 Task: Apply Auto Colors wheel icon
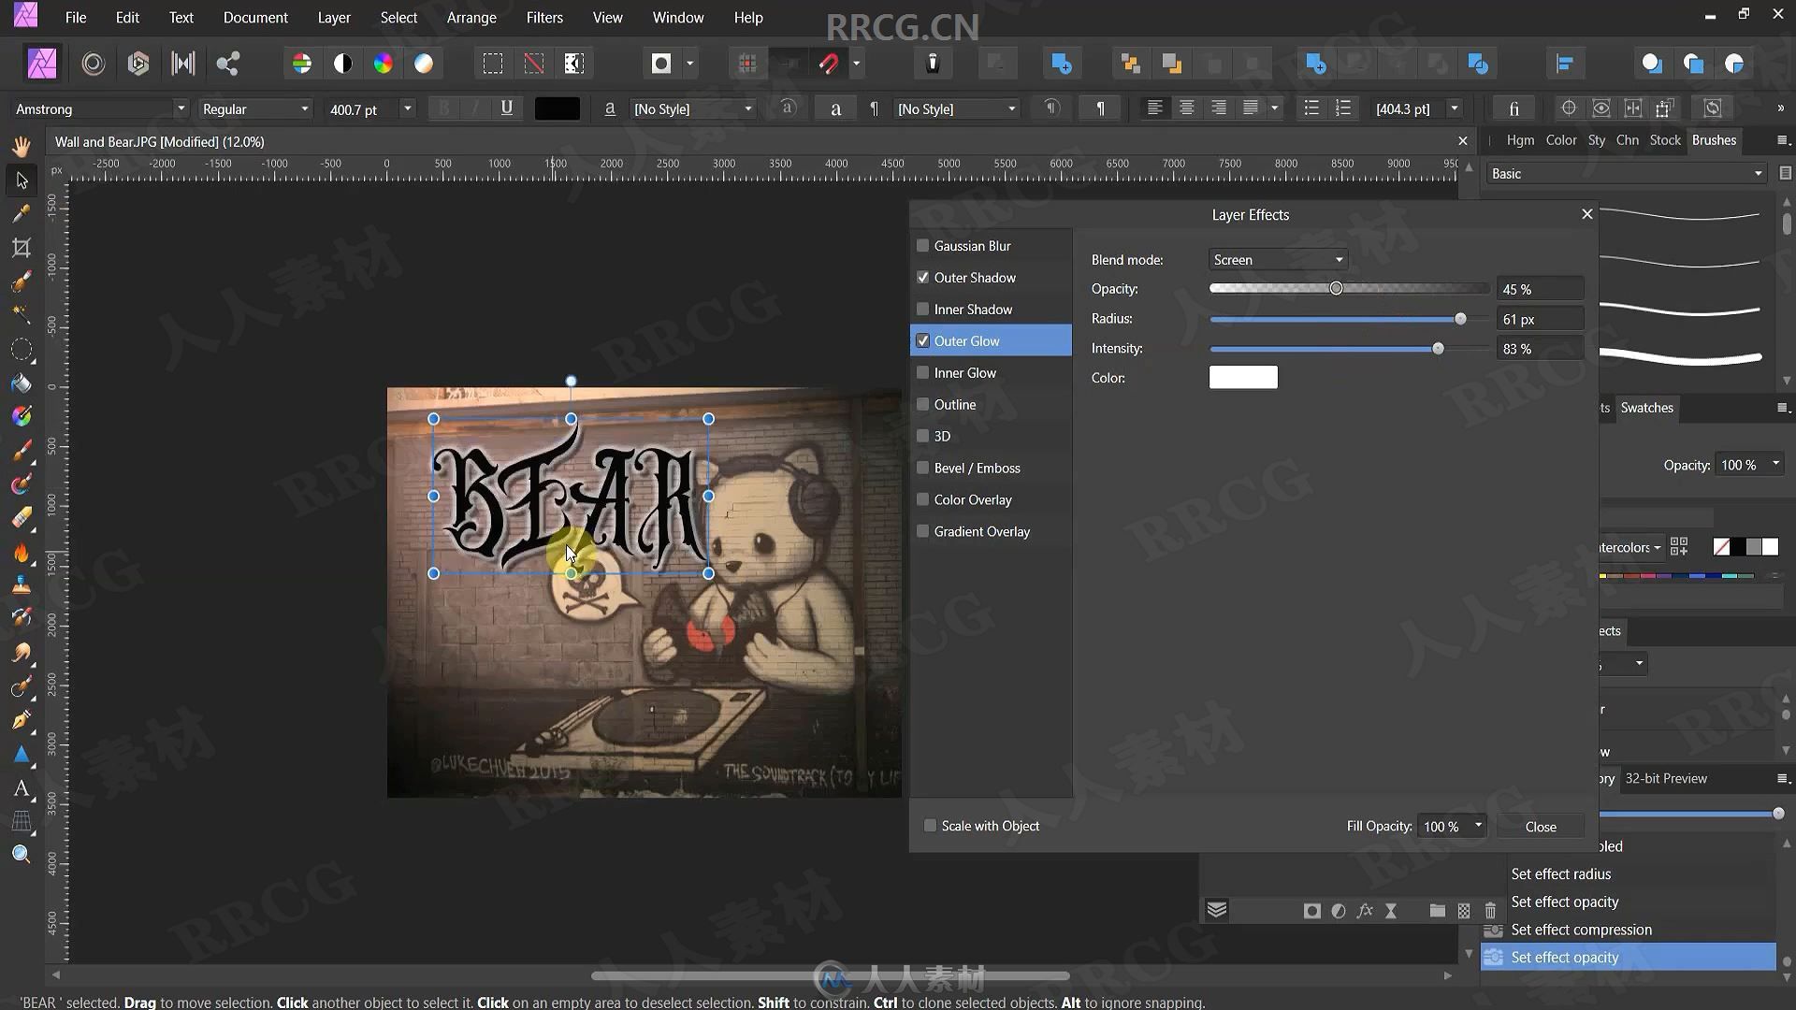(x=384, y=64)
